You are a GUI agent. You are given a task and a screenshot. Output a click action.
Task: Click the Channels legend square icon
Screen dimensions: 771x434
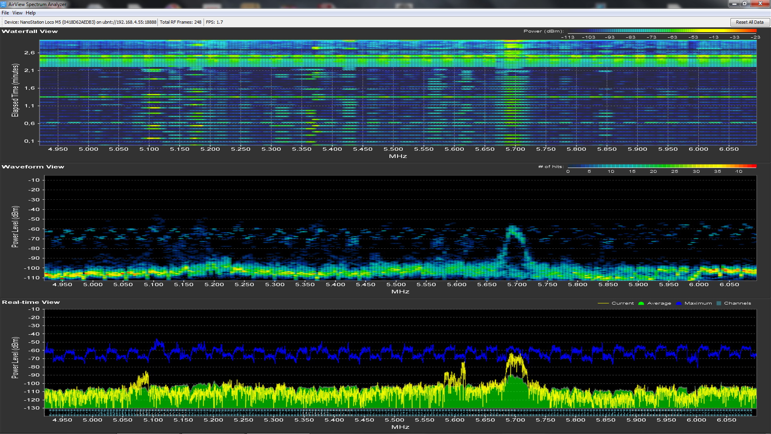coord(719,303)
